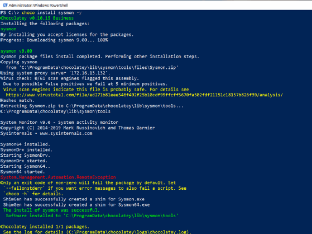Click the 'Sysmon64 started.' line
This screenshot has height=234, width=312.
23,172
